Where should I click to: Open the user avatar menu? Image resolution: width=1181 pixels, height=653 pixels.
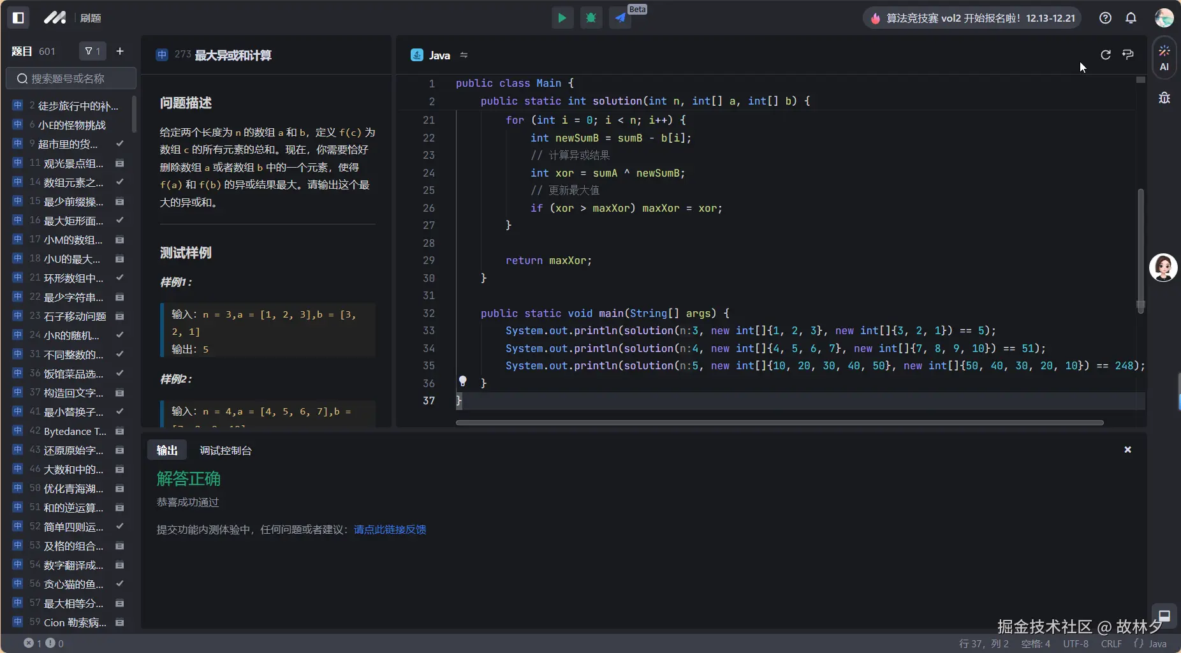click(x=1164, y=18)
